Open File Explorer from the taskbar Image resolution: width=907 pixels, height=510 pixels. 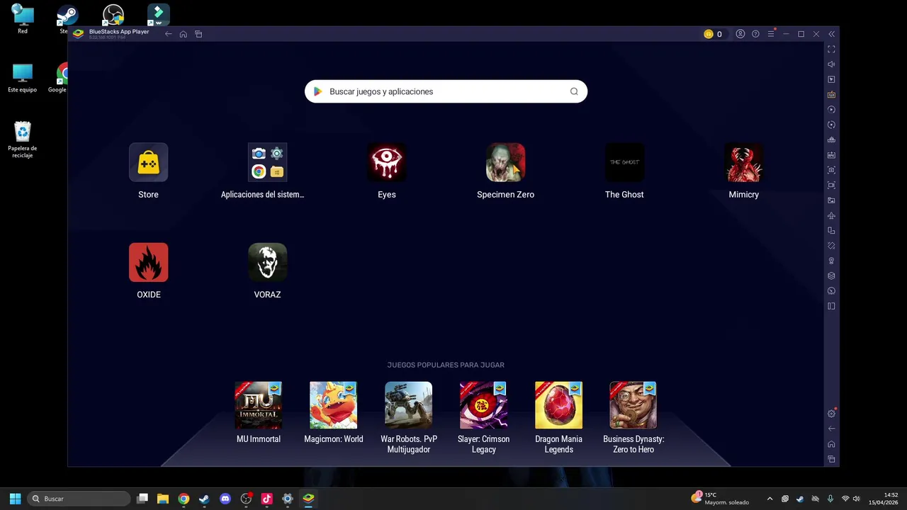click(x=163, y=499)
